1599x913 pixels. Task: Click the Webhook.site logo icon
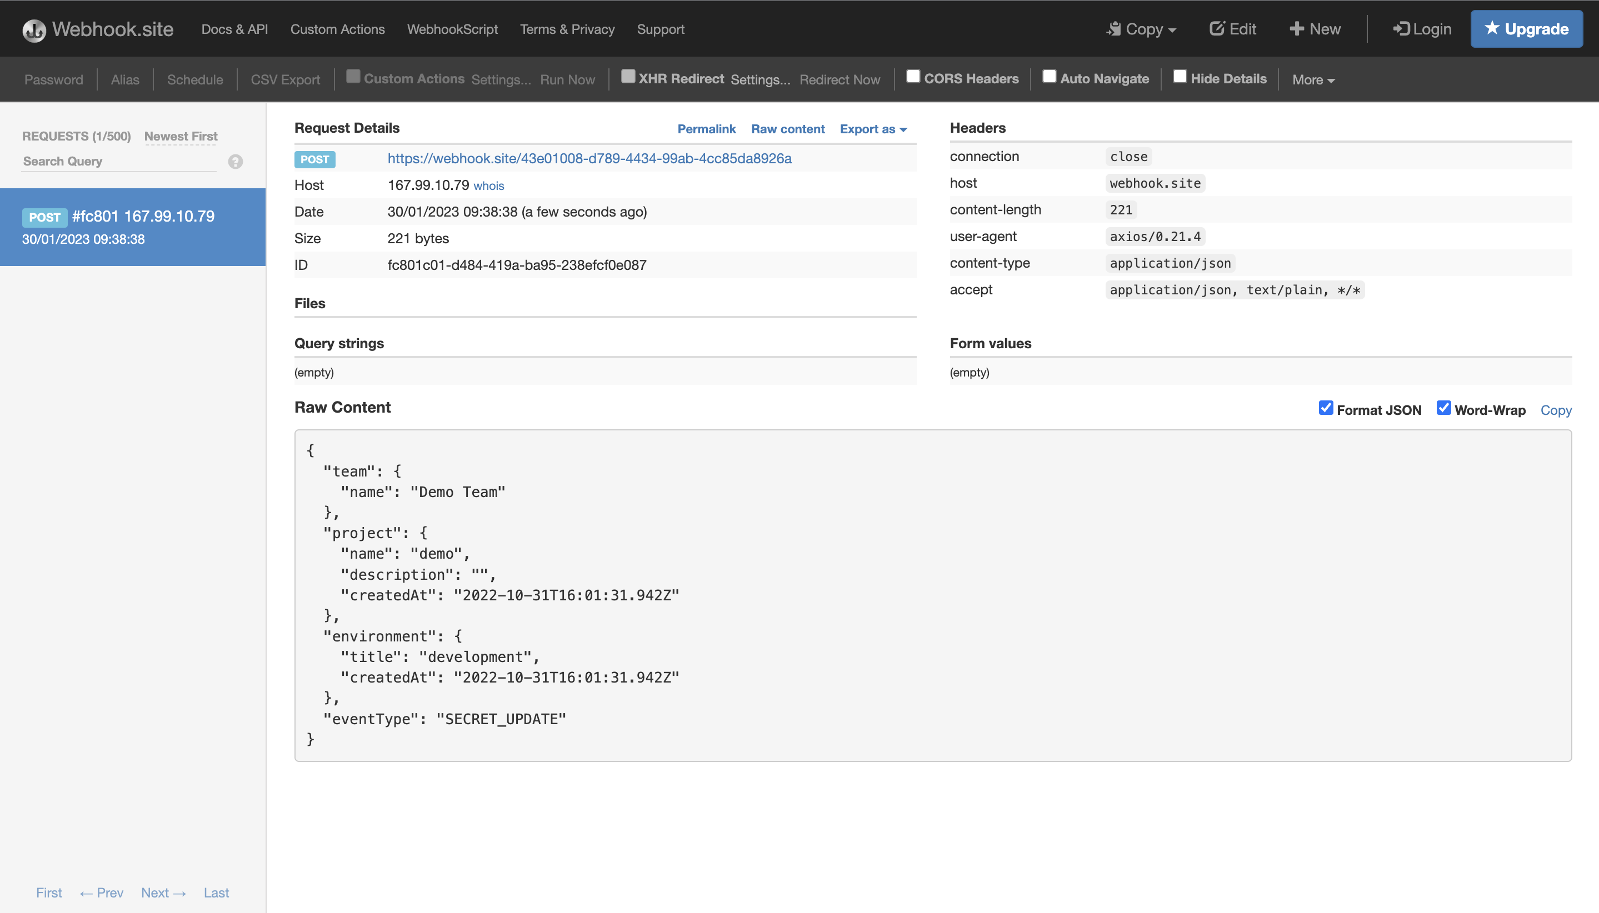coord(34,29)
